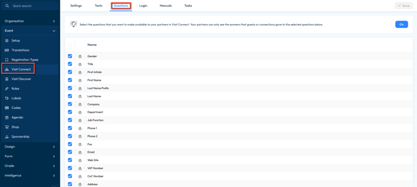Uncheck the Gender question checkbox
This screenshot has width=417, height=187.
[x=70, y=56]
